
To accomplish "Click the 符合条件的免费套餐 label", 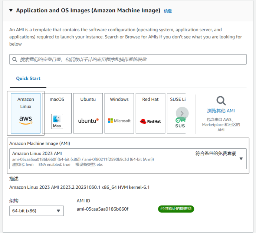I will [216, 153].
